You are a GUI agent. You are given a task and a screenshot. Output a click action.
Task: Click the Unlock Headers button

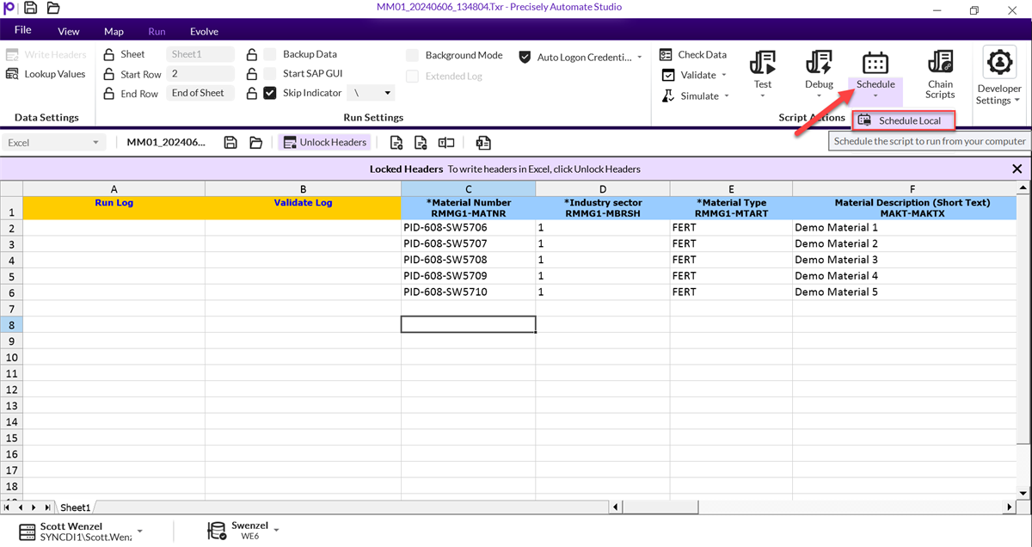pos(325,143)
